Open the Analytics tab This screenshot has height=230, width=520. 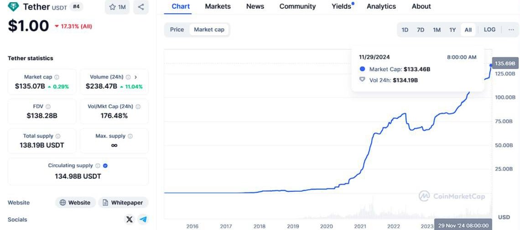click(381, 7)
